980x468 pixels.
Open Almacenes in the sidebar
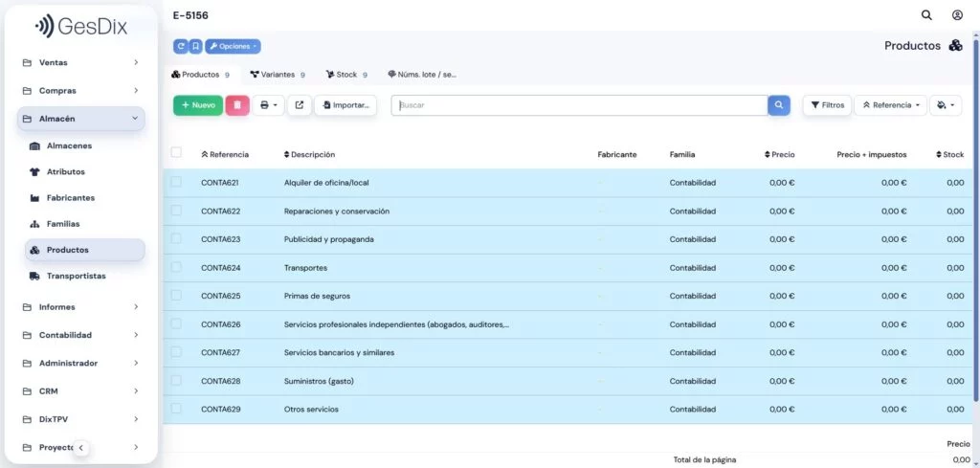point(69,145)
